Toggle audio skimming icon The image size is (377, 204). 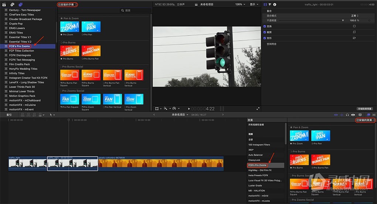342,115
